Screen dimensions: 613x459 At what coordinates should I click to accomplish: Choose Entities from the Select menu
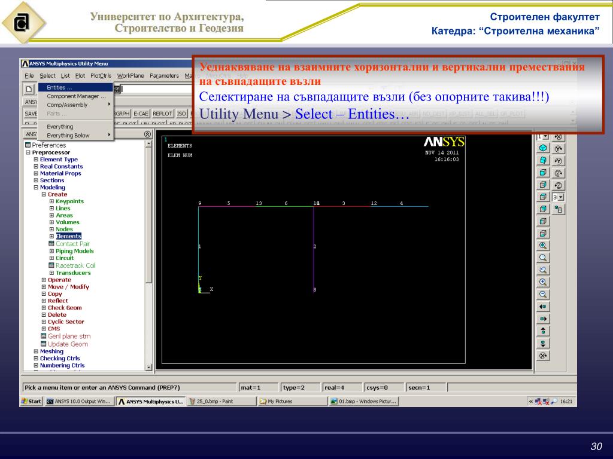click(59, 87)
